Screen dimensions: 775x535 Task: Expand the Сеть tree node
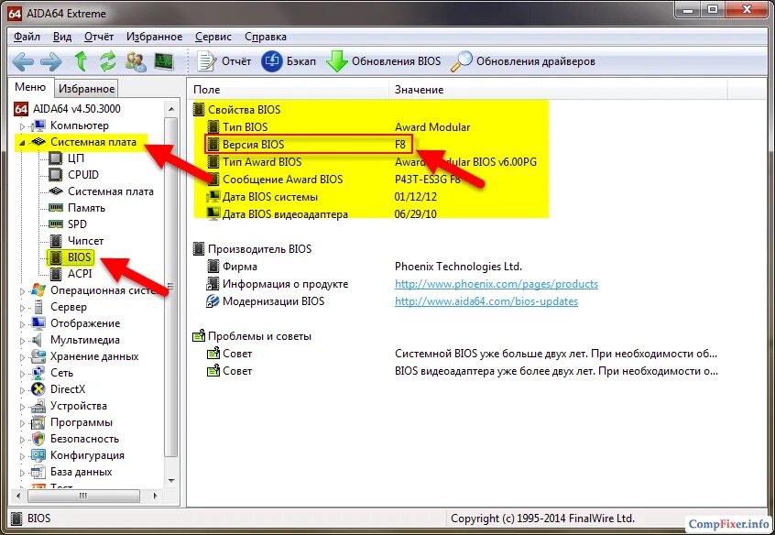22,374
